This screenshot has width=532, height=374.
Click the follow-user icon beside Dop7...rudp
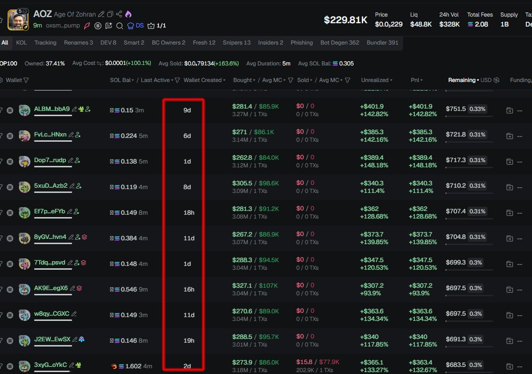click(x=77, y=161)
